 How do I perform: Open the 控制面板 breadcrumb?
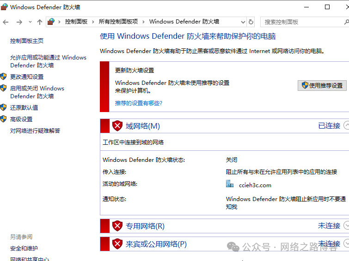[x=76, y=22]
